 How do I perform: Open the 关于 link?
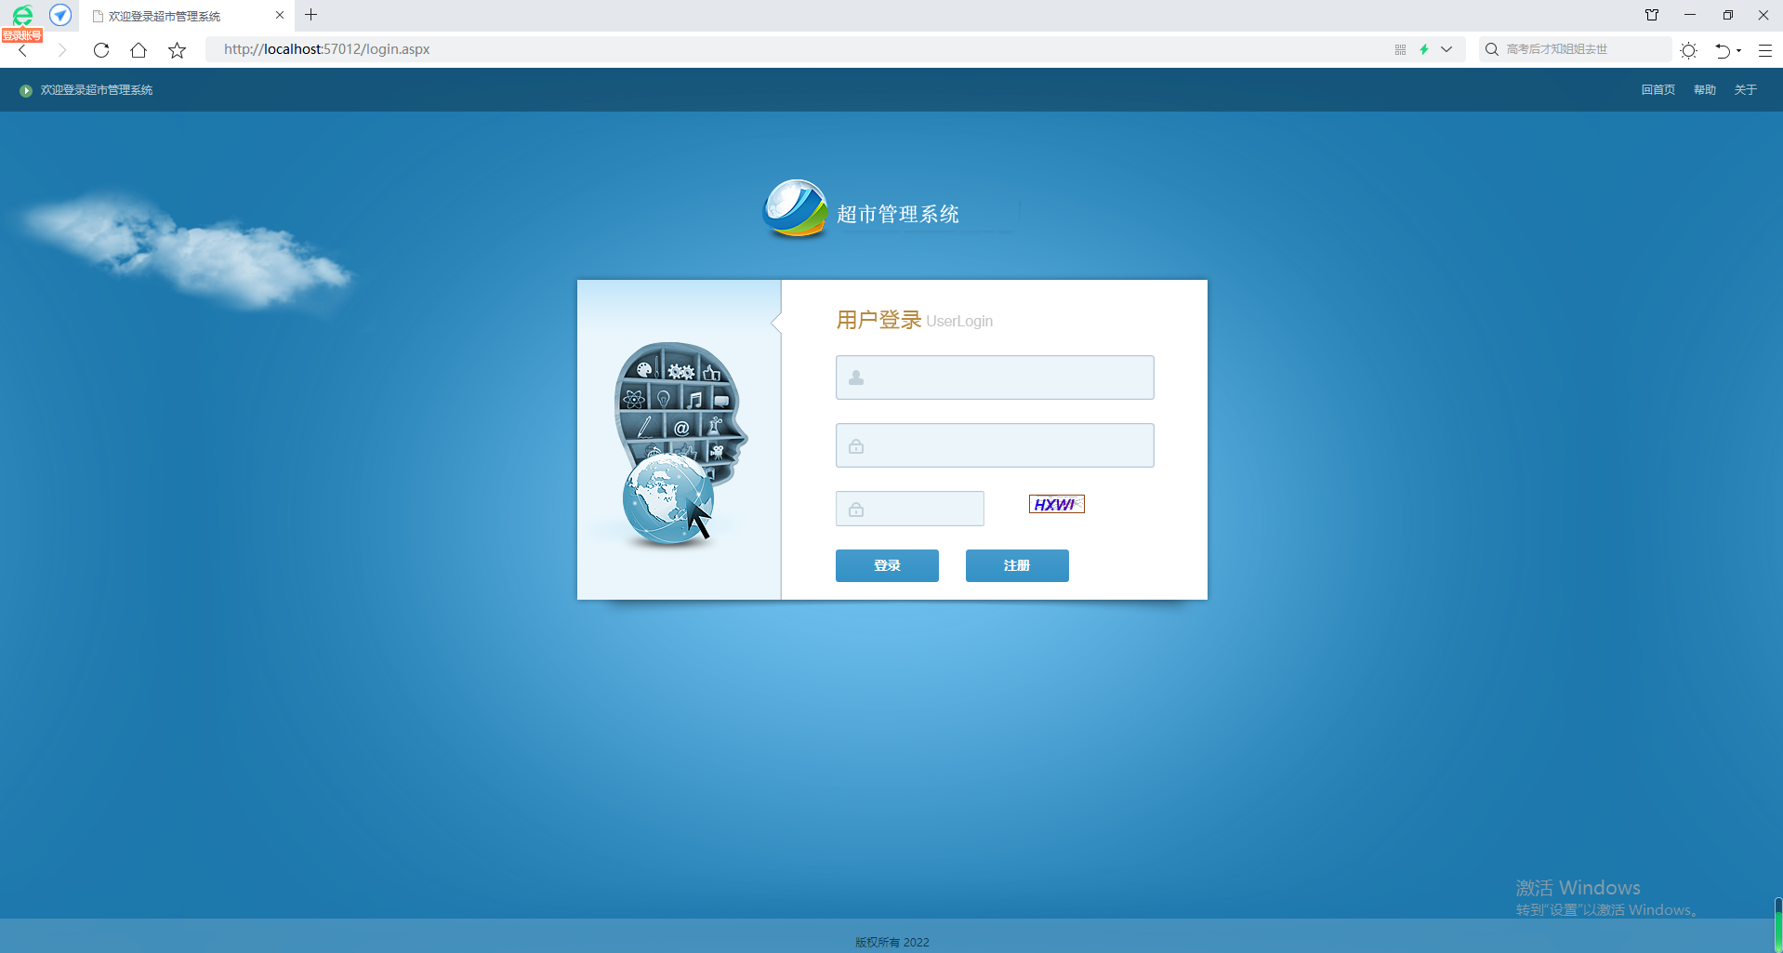1745,90
